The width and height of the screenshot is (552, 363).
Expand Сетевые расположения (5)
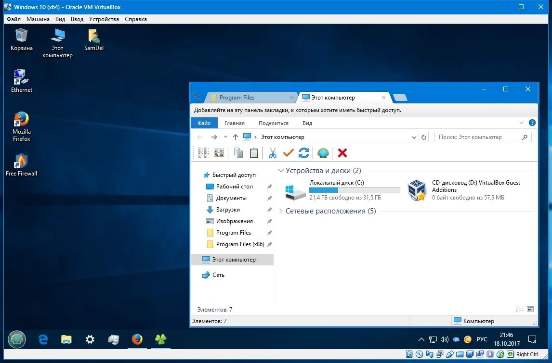281,211
